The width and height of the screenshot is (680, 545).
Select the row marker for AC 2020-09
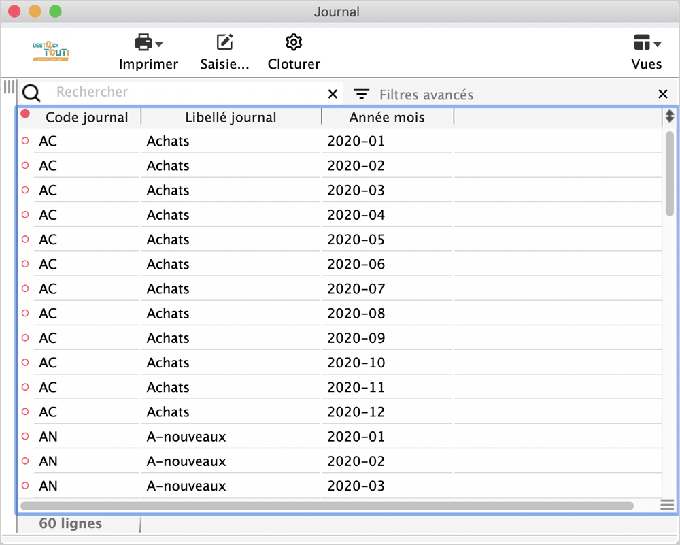[25, 337]
